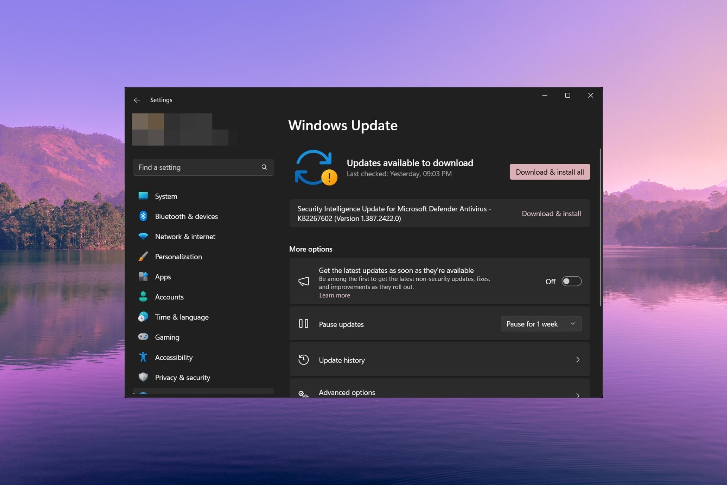
Task: Open Update history row
Action: pos(440,360)
